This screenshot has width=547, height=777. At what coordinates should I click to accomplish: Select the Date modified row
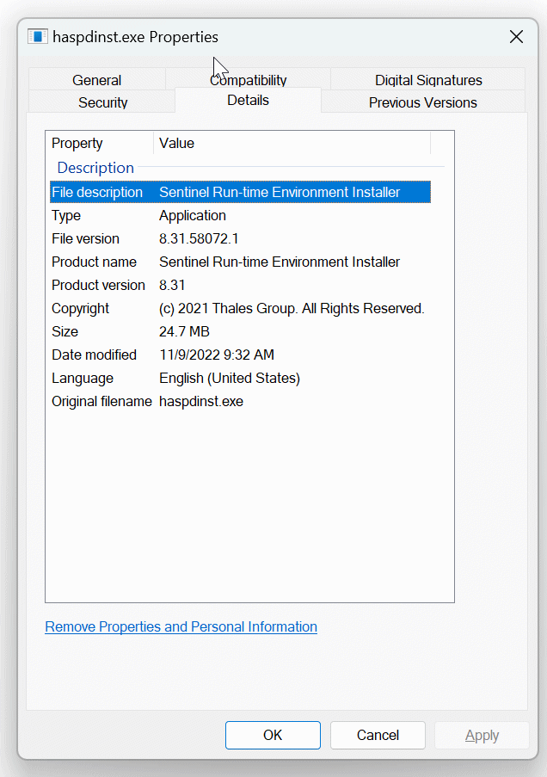coord(240,355)
